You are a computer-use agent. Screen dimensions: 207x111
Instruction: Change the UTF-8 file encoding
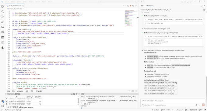[168, 110]
